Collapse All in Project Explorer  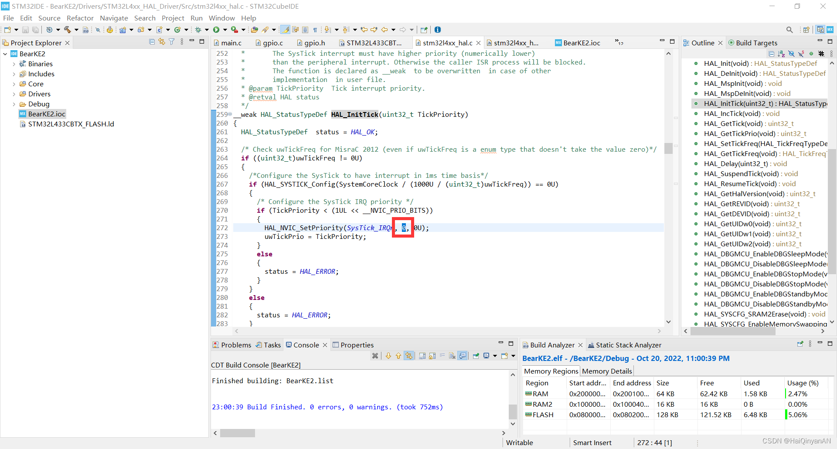(x=152, y=42)
